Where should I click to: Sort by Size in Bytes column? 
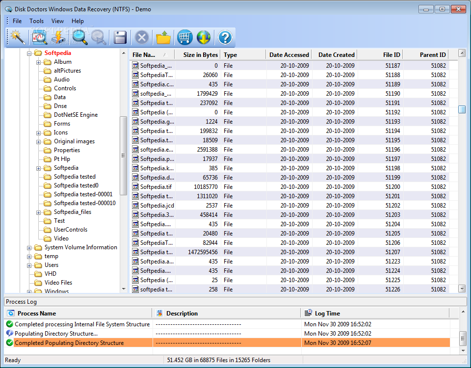(x=197, y=54)
